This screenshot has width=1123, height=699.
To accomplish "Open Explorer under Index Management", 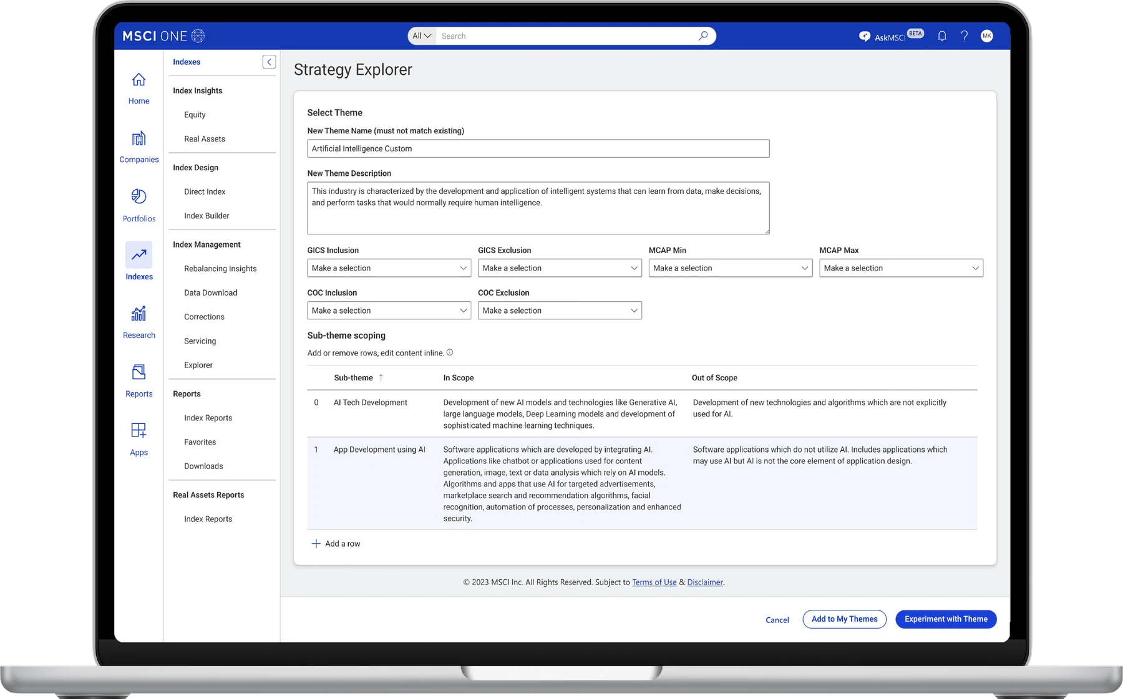I will click(198, 365).
